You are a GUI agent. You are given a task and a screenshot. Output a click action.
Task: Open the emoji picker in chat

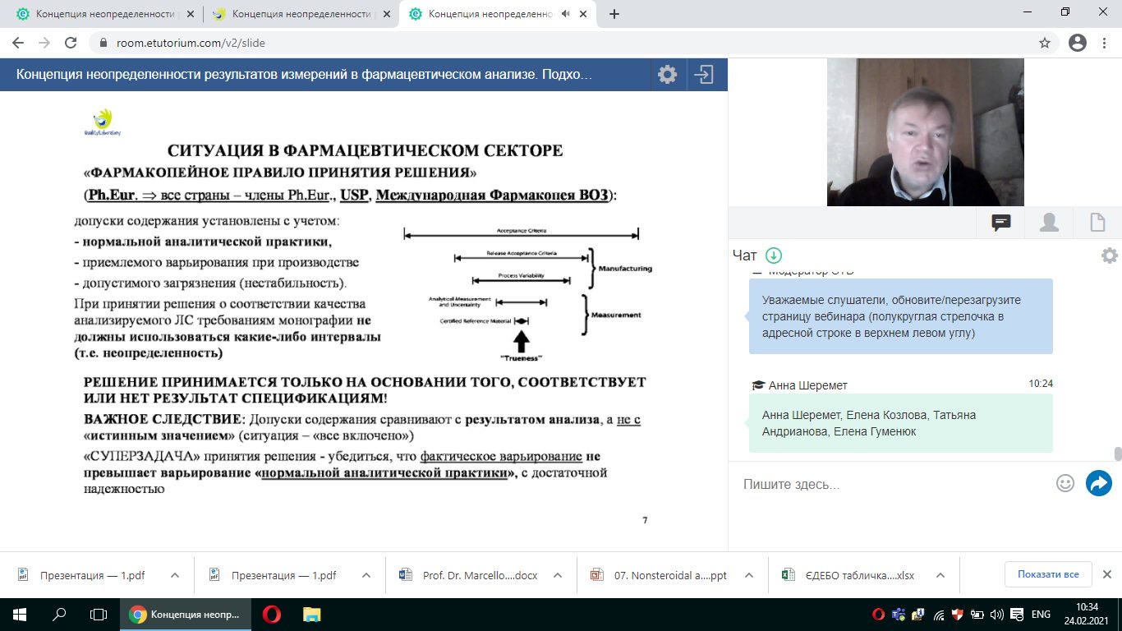(1065, 483)
